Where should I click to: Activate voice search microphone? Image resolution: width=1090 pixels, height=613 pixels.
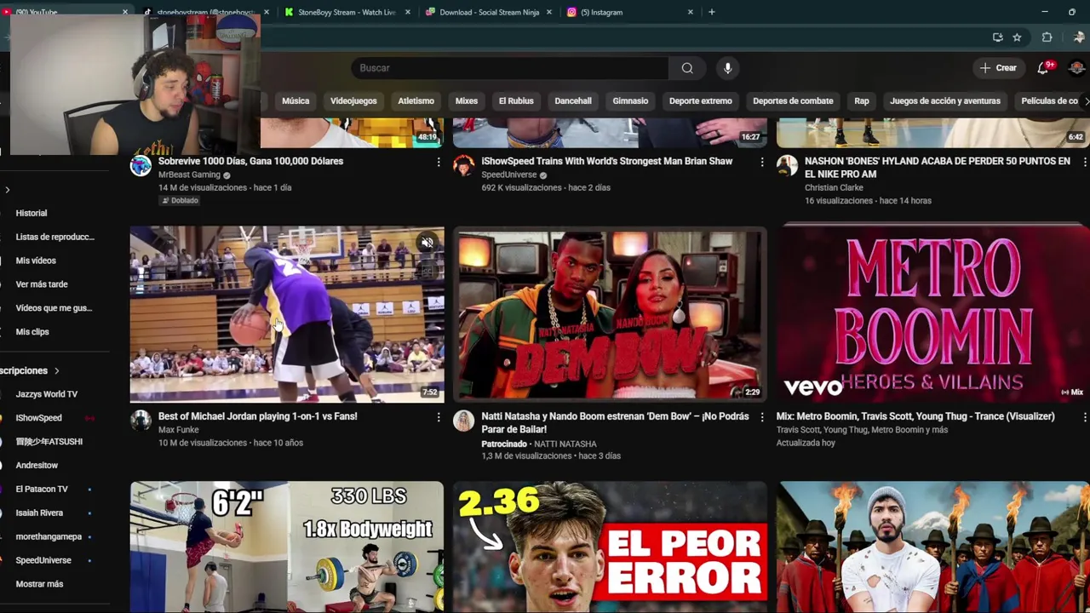(727, 68)
